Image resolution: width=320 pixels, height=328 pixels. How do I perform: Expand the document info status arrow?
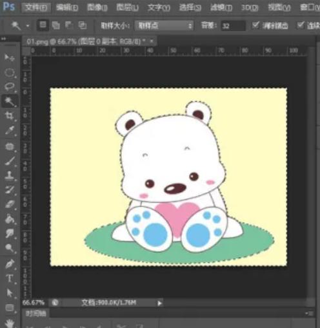click(x=159, y=303)
